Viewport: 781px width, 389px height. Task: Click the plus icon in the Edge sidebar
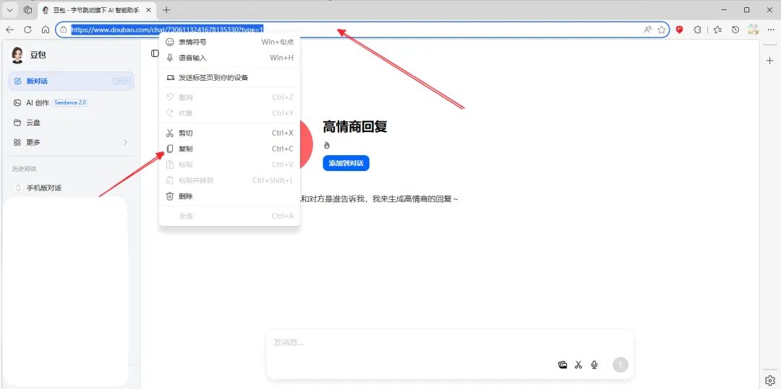(769, 61)
